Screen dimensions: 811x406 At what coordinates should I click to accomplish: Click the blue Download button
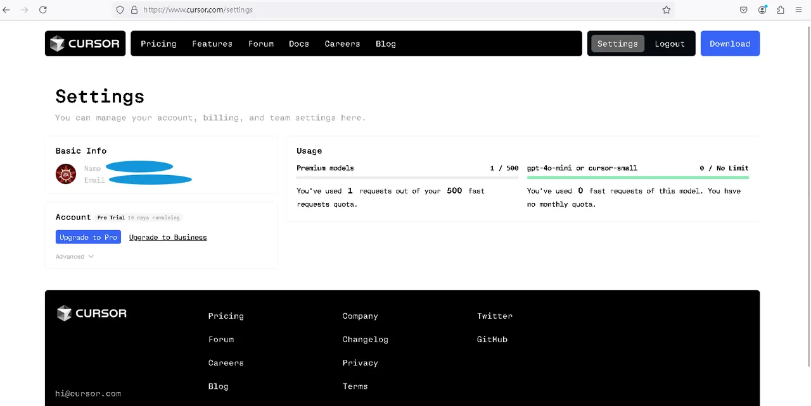[730, 44]
